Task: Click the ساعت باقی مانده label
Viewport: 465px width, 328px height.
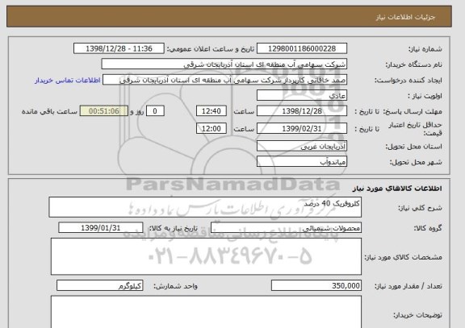Action: tap(49, 111)
